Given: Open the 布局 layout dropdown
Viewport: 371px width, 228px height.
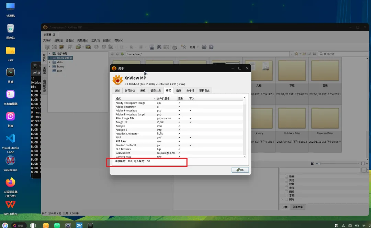Looking at the screenshot, I should point(194,47).
